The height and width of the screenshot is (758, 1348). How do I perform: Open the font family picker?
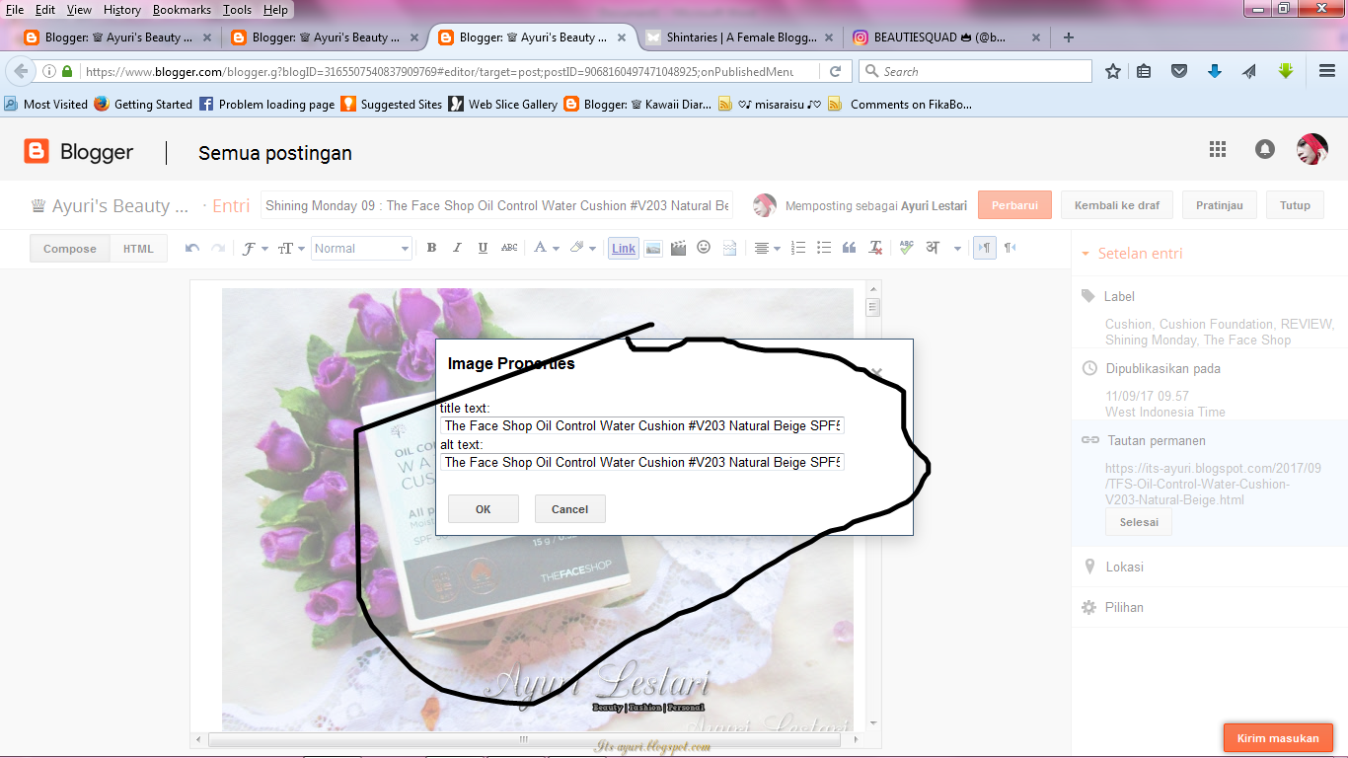click(255, 249)
